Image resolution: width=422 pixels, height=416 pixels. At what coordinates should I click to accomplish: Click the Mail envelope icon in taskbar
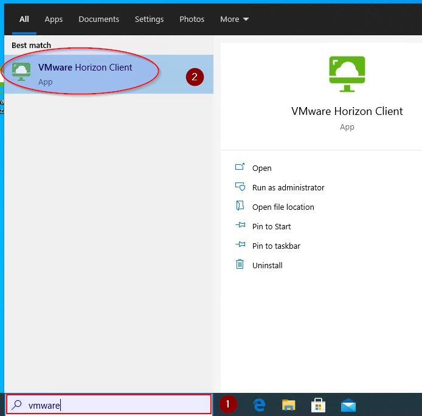[x=348, y=405]
